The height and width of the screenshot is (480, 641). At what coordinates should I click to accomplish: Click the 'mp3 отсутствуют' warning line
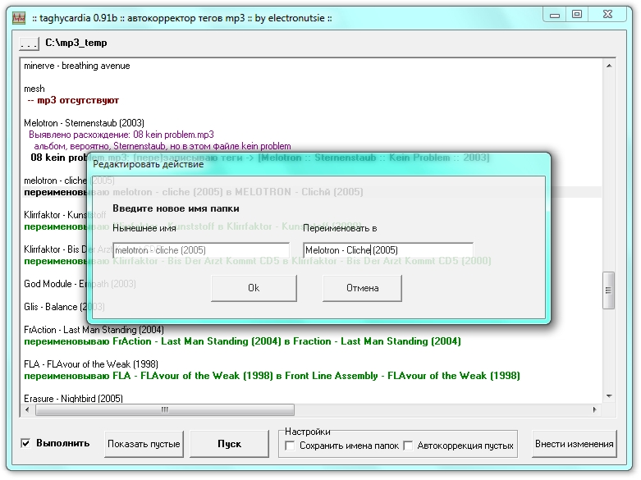pyautogui.click(x=73, y=101)
